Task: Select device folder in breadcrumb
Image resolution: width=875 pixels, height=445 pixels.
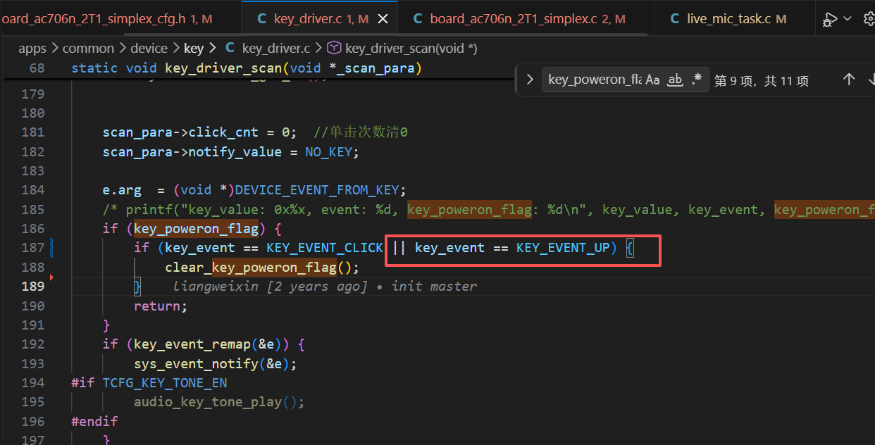Action: tap(149, 49)
